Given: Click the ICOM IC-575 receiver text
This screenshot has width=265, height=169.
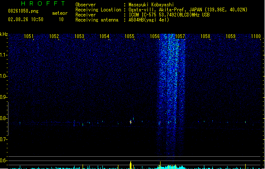Looking at the screenshot, I should [169, 15].
